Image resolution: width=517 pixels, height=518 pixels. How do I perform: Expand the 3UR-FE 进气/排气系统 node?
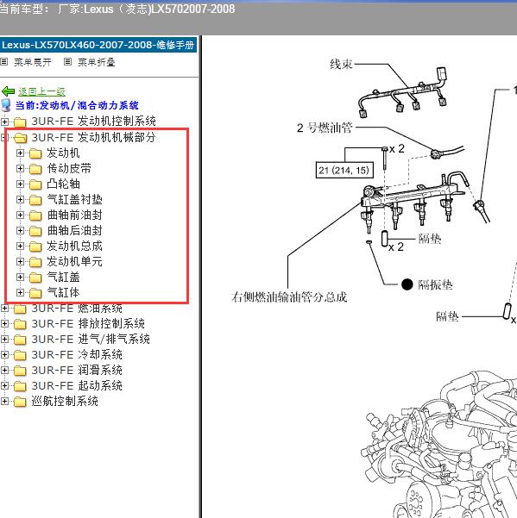4,339
